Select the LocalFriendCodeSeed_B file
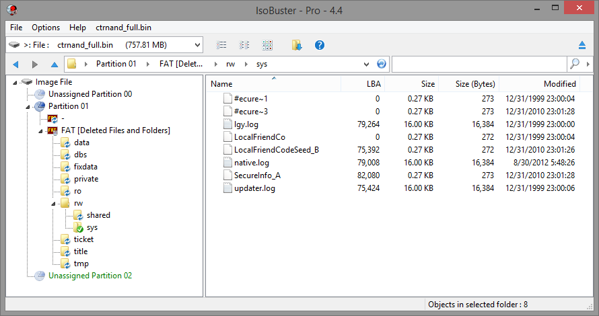The width and height of the screenshot is (599, 316). coord(276,150)
